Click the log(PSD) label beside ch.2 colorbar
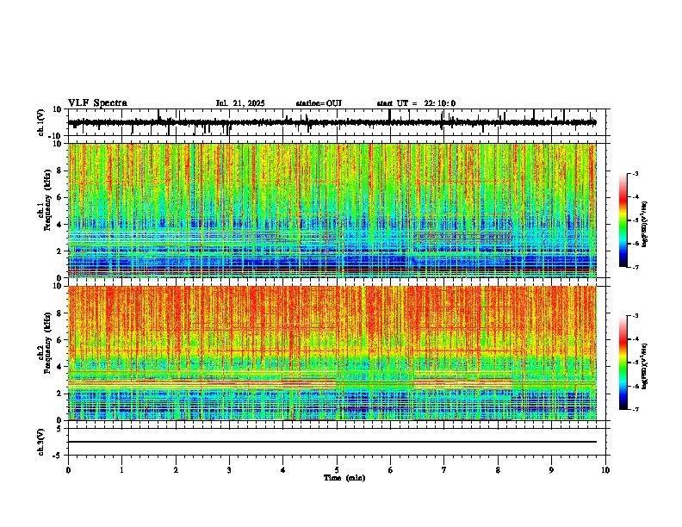 [x=645, y=366]
